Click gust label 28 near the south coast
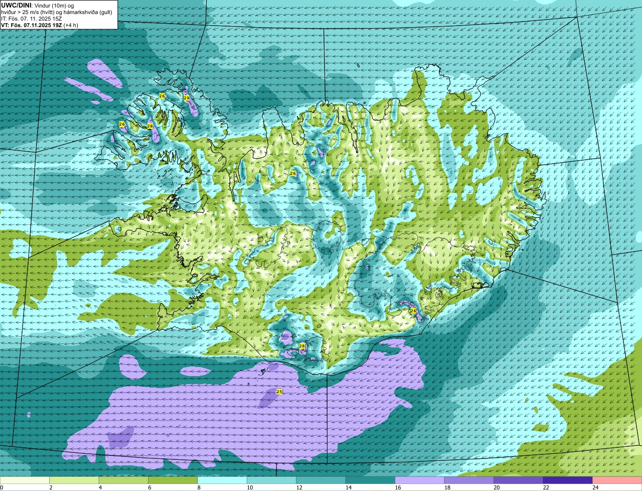Image resolution: width=642 pixels, height=491 pixels. click(302, 346)
